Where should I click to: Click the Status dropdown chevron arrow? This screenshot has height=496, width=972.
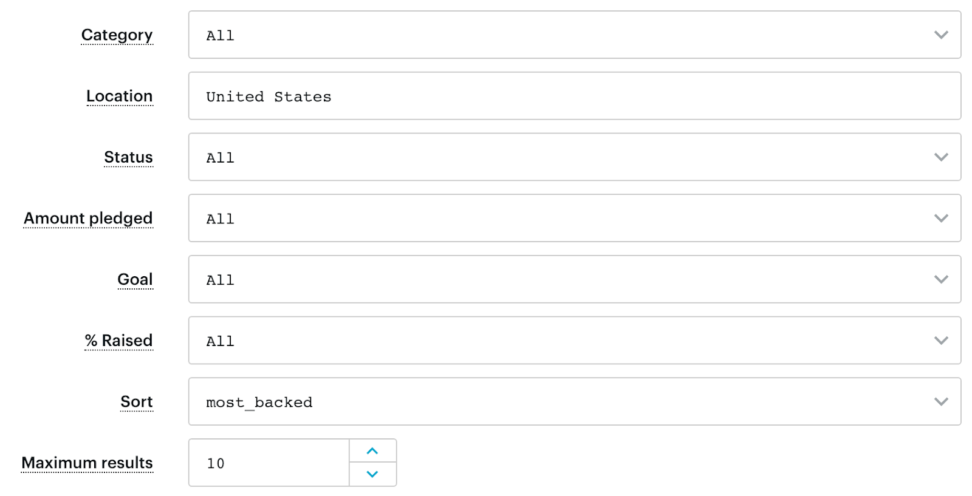point(941,157)
